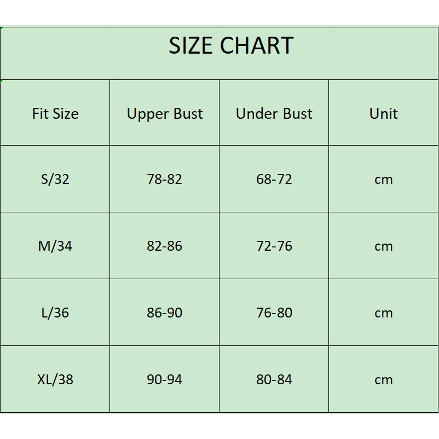The width and height of the screenshot is (439, 439).
Task: Click the 80-84 under bust cell
Action: [x=274, y=379]
